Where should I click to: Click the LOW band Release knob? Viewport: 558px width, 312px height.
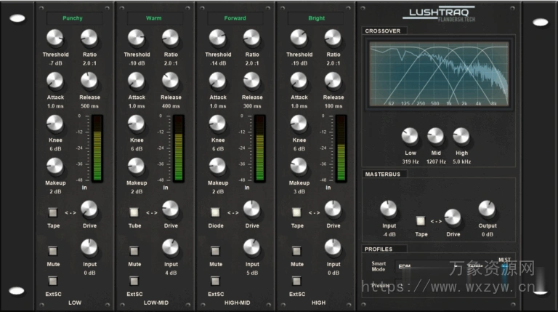point(89,81)
